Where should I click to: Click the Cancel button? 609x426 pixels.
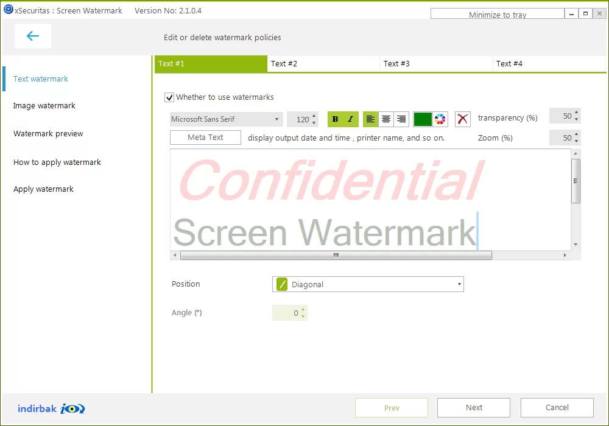pyautogui.click(x=557, y=408)
